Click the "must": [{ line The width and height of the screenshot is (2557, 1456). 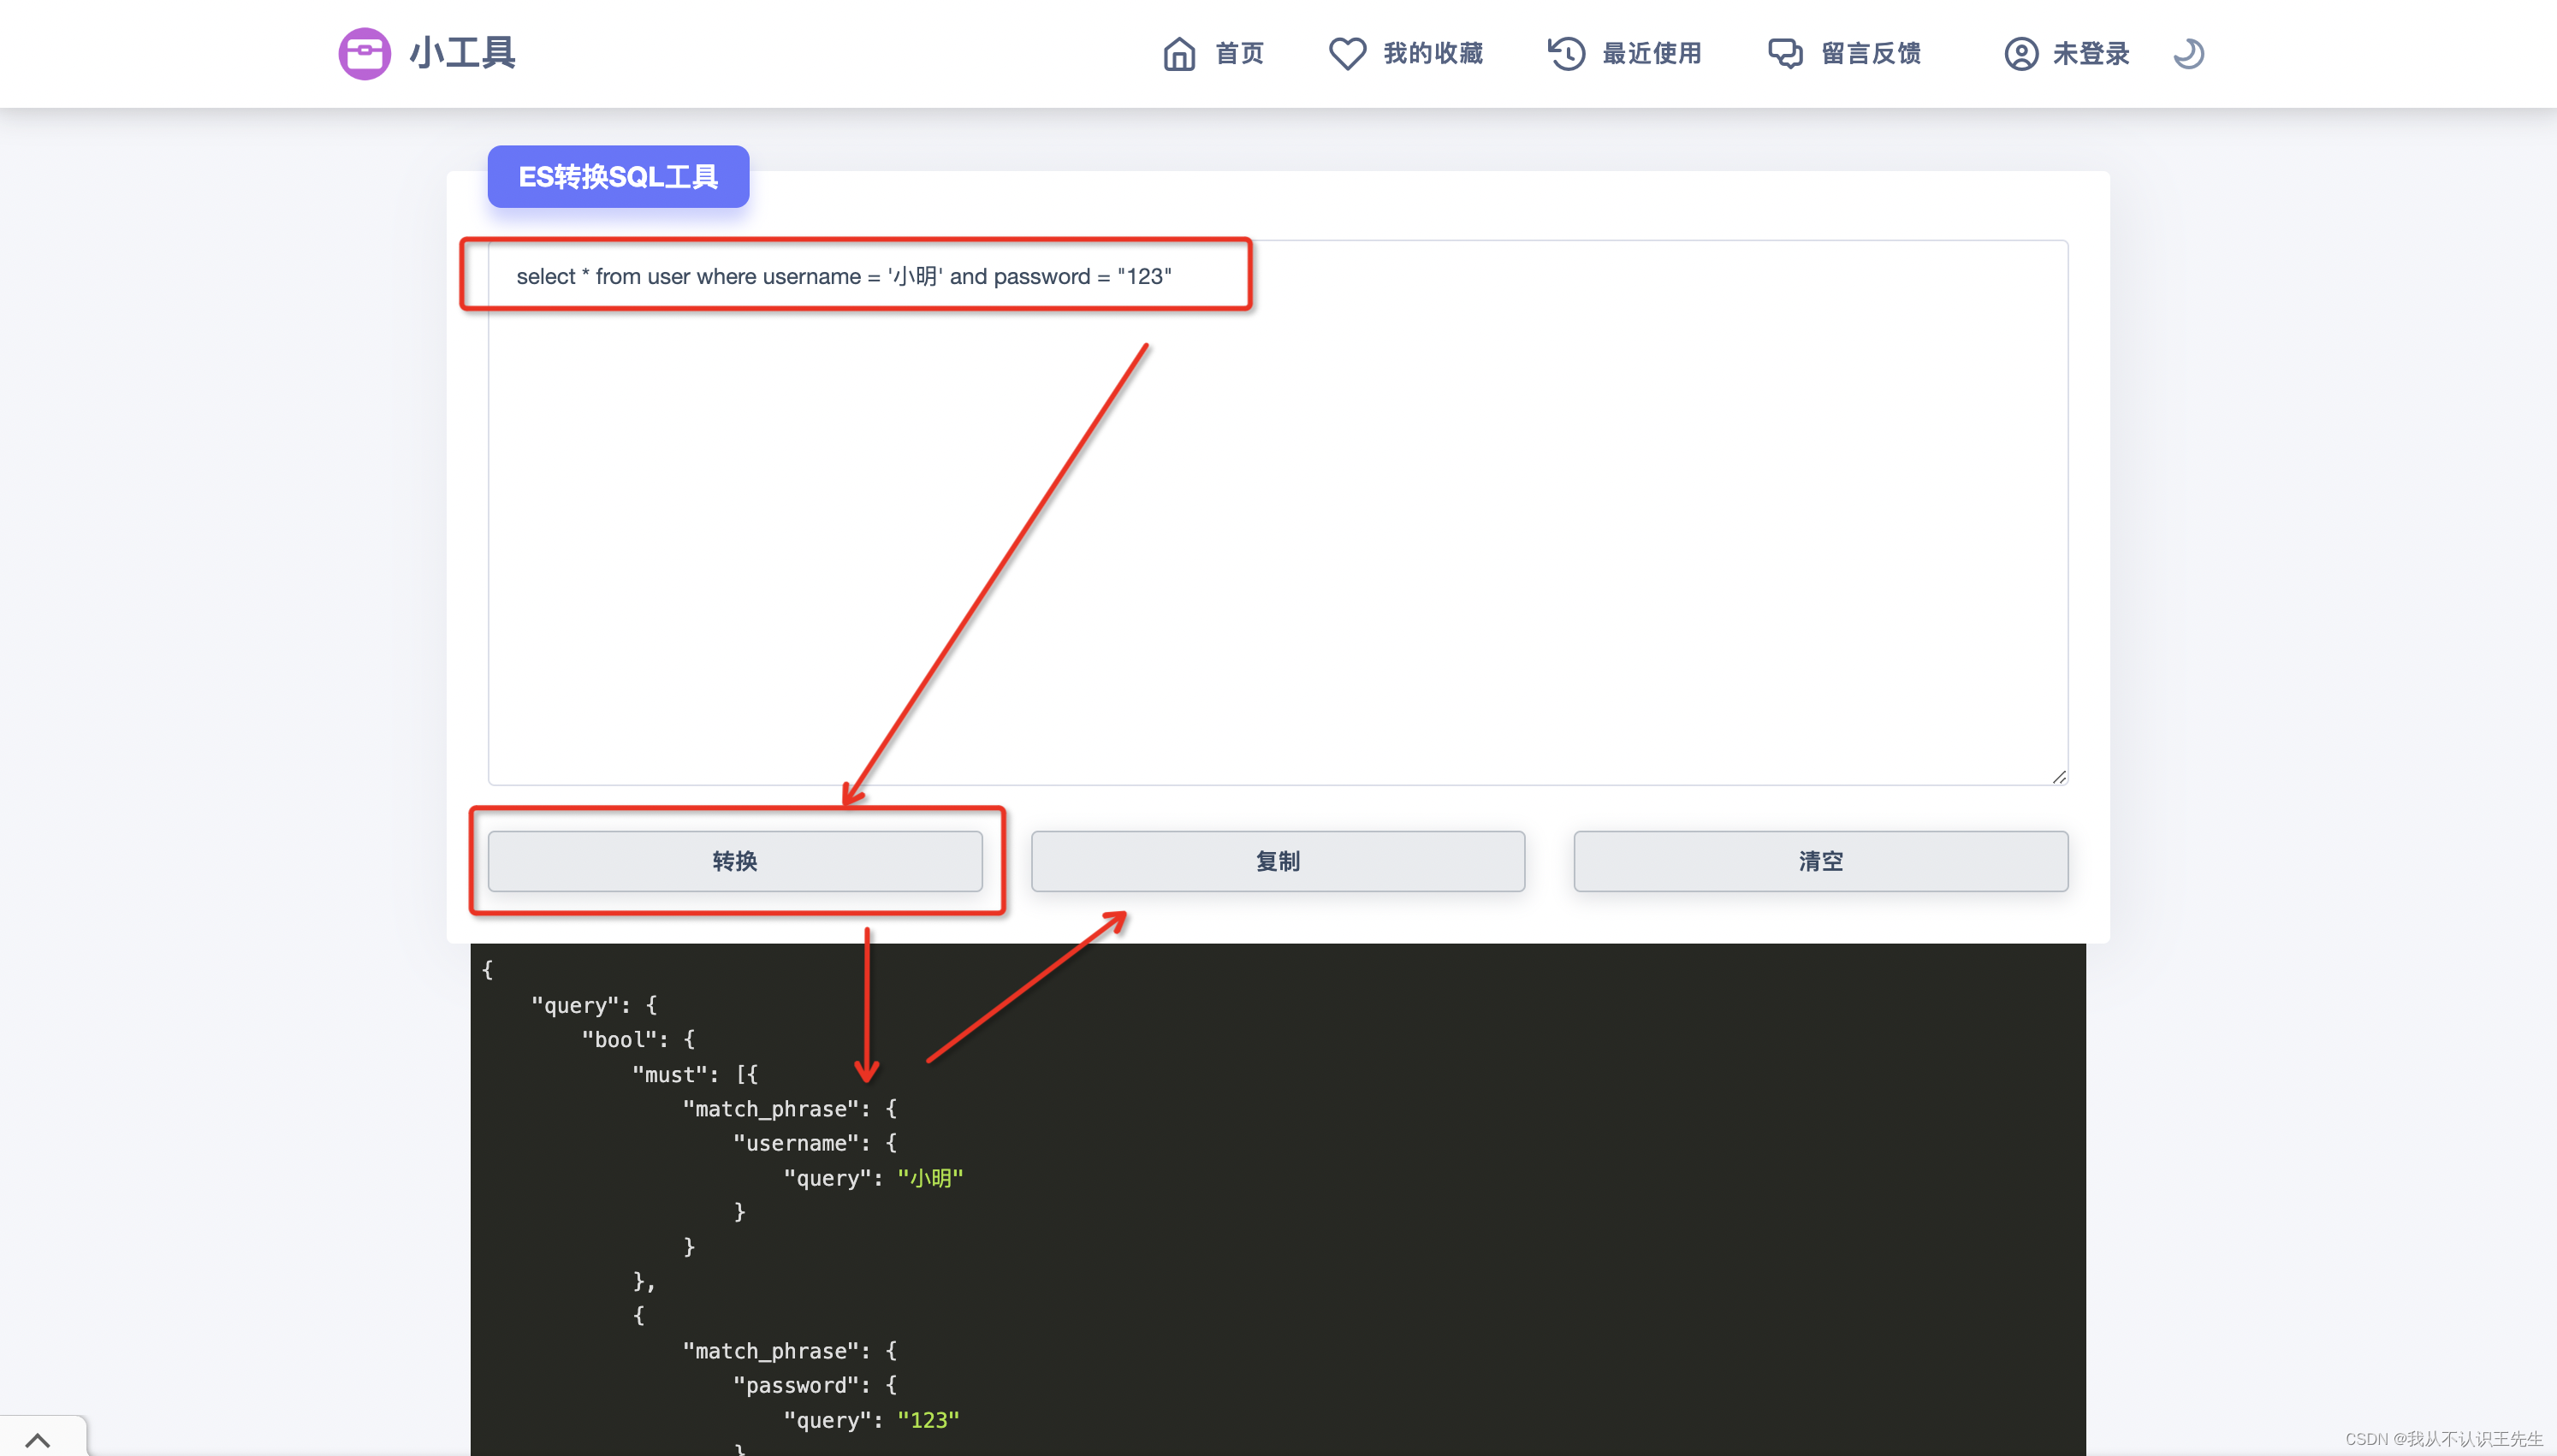pyautogui.click(x=695, y=1074)
